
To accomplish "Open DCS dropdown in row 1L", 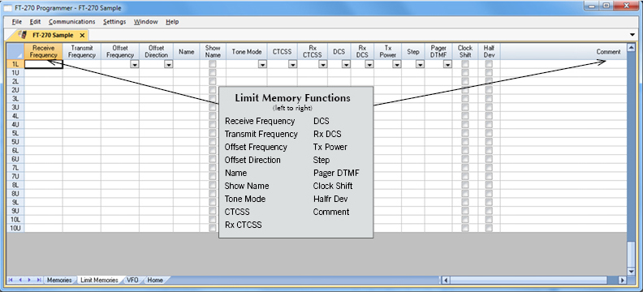I will [346, 64].
